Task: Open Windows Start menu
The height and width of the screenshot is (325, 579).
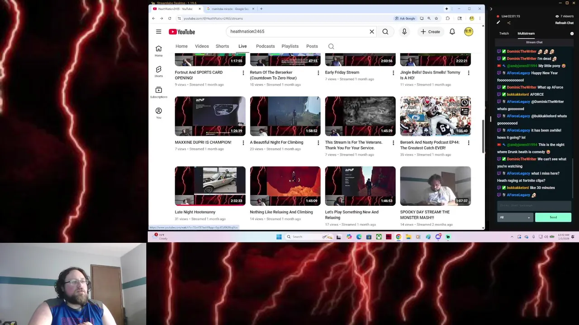Action: click(279, 237)
